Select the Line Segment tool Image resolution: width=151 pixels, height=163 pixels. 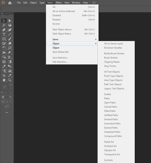pos(10,34)
